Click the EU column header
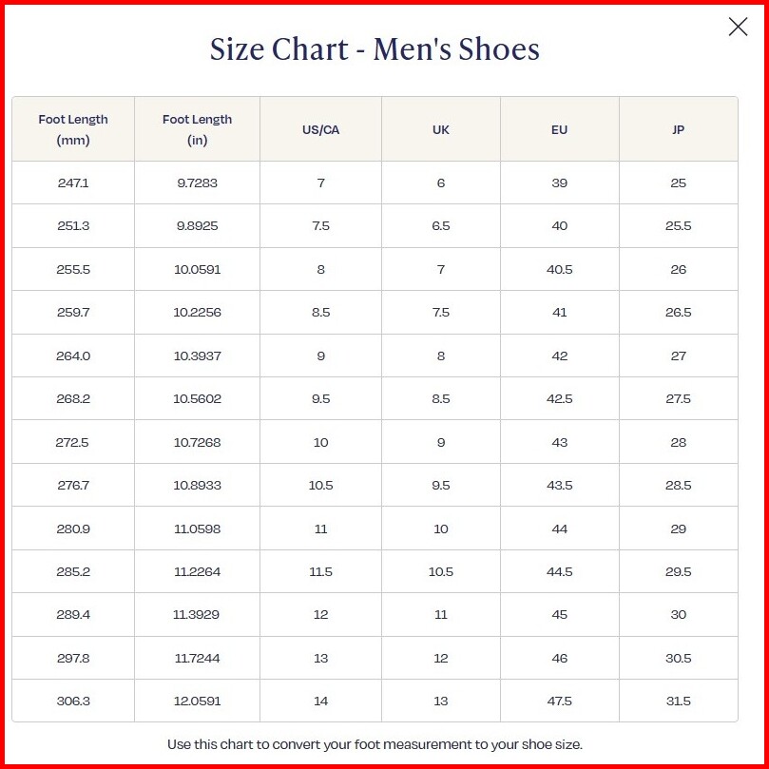 tap(559, 130)
